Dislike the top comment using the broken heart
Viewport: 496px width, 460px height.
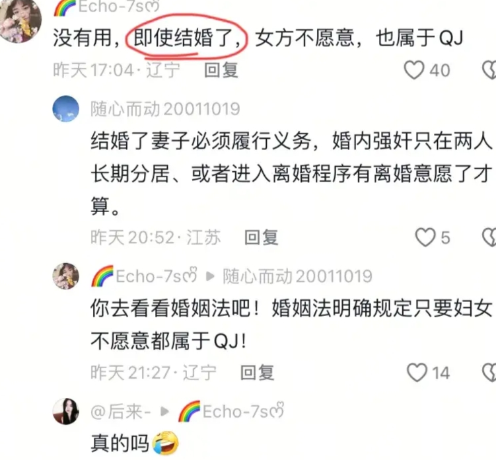coord(489,70)
